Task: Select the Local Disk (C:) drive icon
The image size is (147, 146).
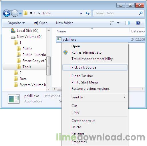Action: point(13,31)
